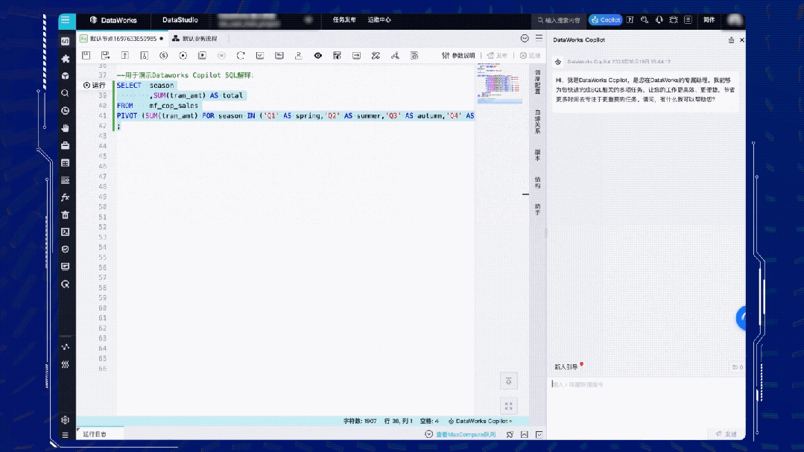The image size is (804, 452).
Task: Click the upload/submit arrow icon in toolbar
Action: click(124, 55)
